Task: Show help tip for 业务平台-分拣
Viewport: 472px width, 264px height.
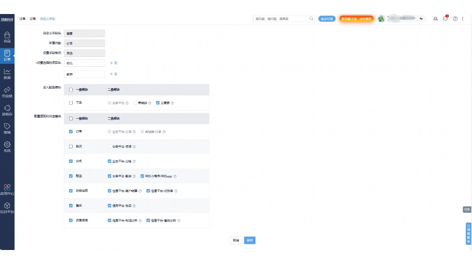Action: tap(134, 161)
